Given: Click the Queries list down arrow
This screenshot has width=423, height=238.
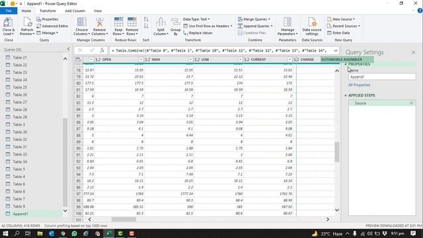Looking at the screenshot, I should tap(65, 210).
